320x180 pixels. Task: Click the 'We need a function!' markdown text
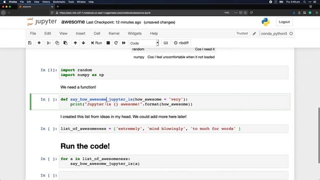click(x=78, y=87)
